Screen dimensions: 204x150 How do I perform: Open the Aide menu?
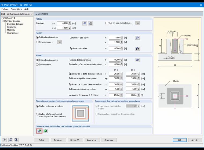pos(27,9)
